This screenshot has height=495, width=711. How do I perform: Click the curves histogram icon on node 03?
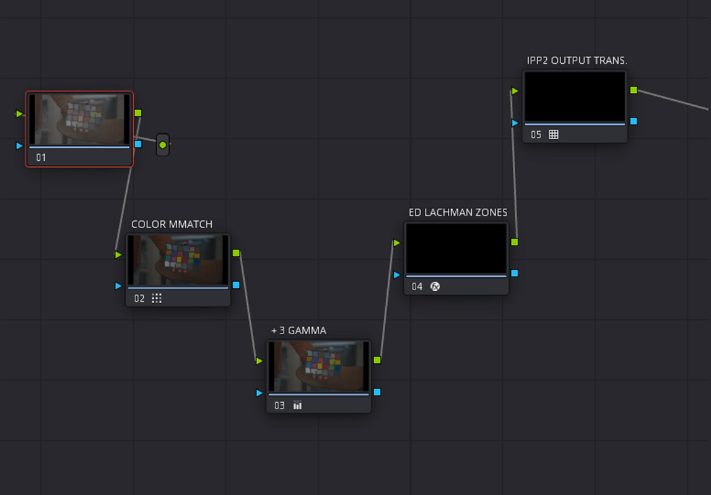pyautogui.click(x=297, y=405)
